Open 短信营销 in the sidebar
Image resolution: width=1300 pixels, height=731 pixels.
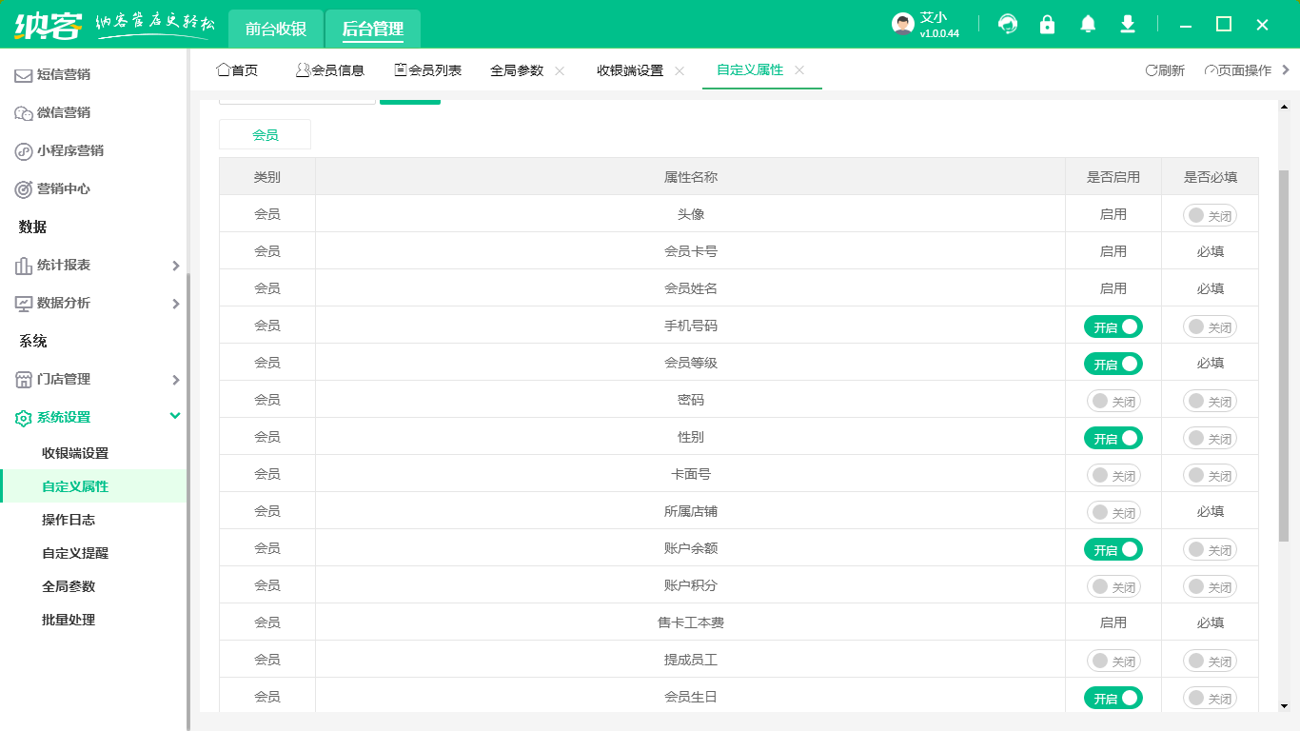pyautogui.click(x=63, y=74)
